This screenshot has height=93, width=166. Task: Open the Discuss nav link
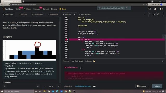54,9
